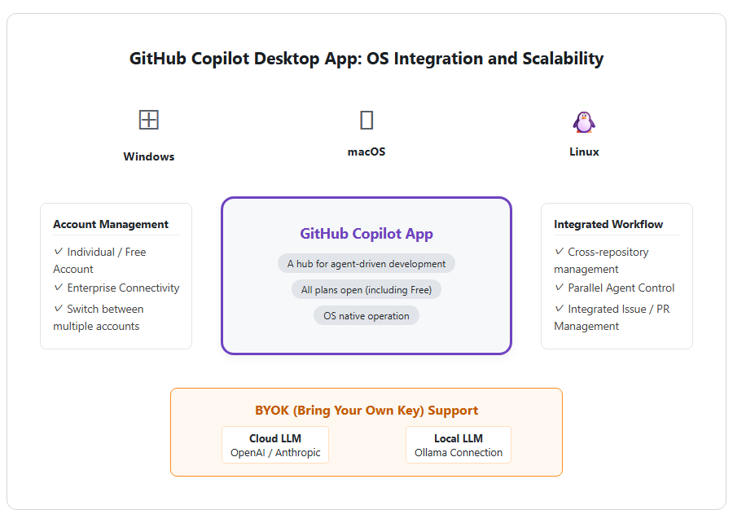Click the Individual / Free Account item
The width and height of the screenshot is (733, 523).
(x=99, y=261)
